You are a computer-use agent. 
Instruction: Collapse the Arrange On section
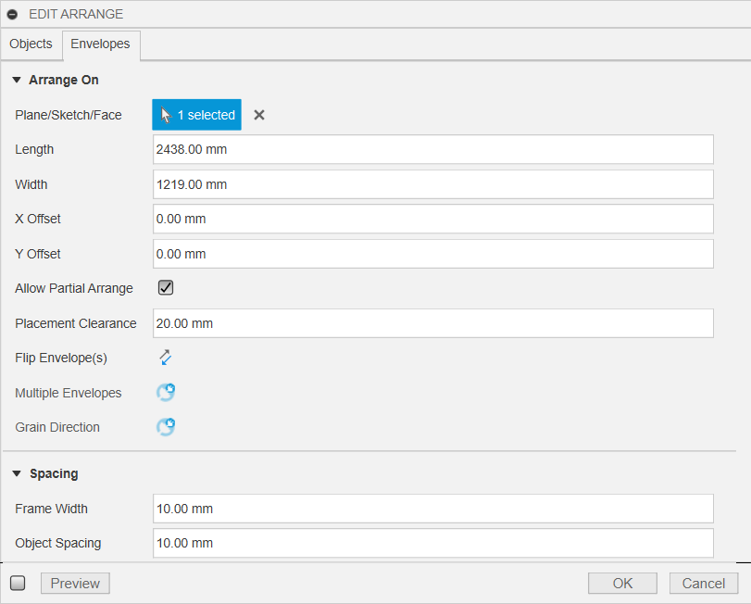(x=17, y=81)
